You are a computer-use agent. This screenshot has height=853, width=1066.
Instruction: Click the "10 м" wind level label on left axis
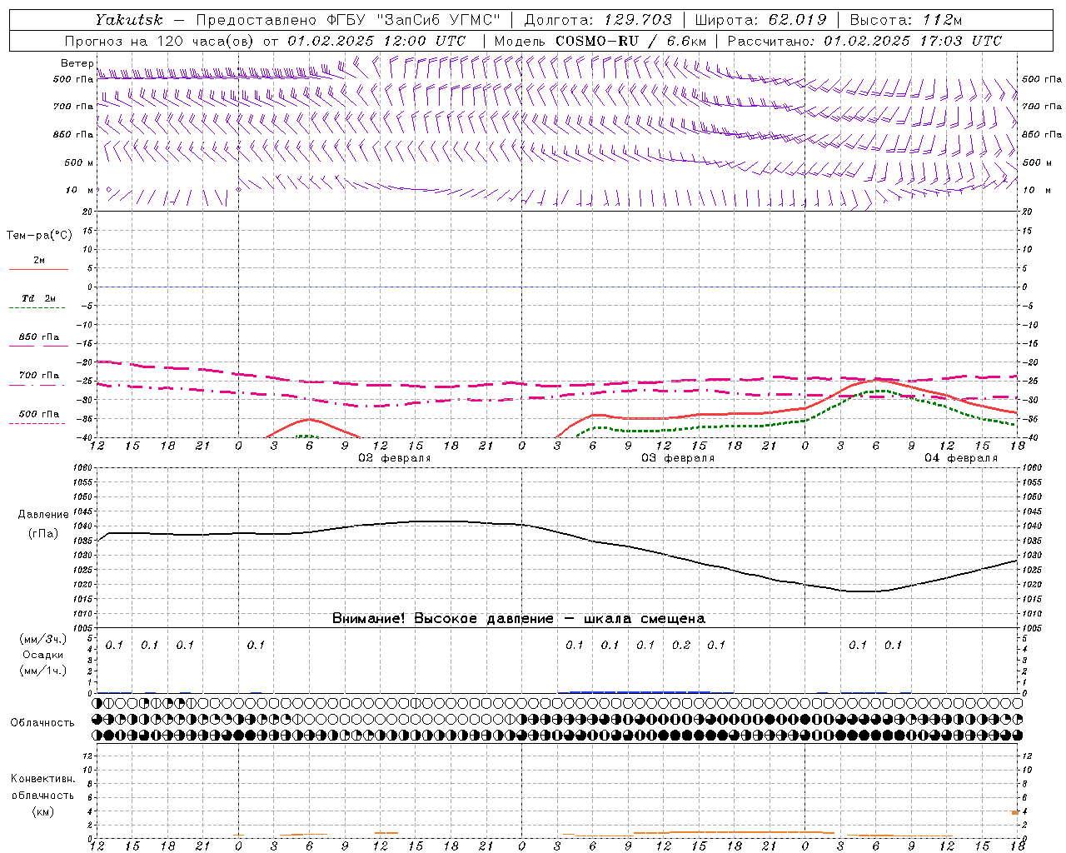(81, 190)
